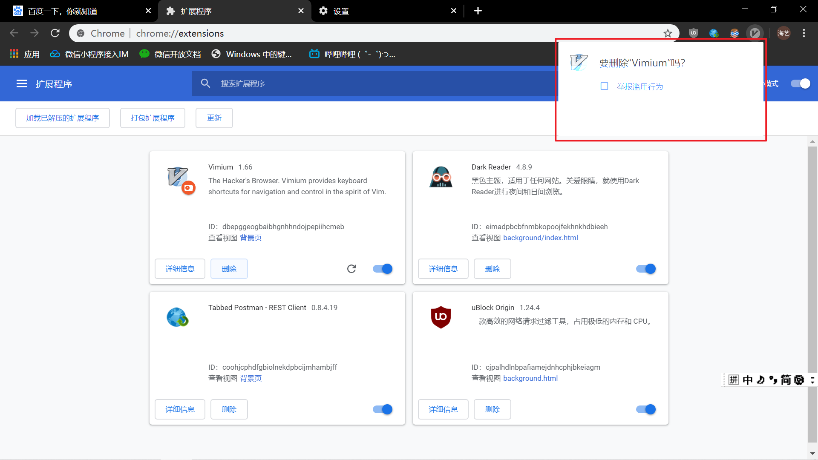Disable Tabbed Postman extension toggle
Screen dimensions: 818x460
click(x=383, y=409)
